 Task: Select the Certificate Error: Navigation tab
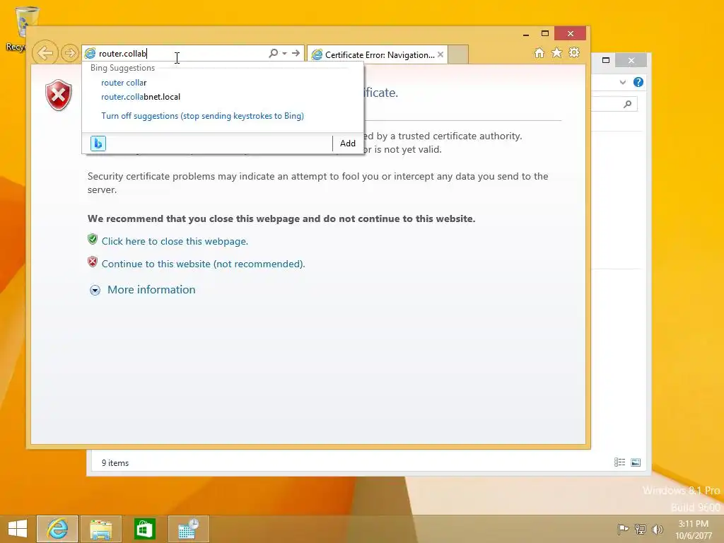click(x=376, y=54)
